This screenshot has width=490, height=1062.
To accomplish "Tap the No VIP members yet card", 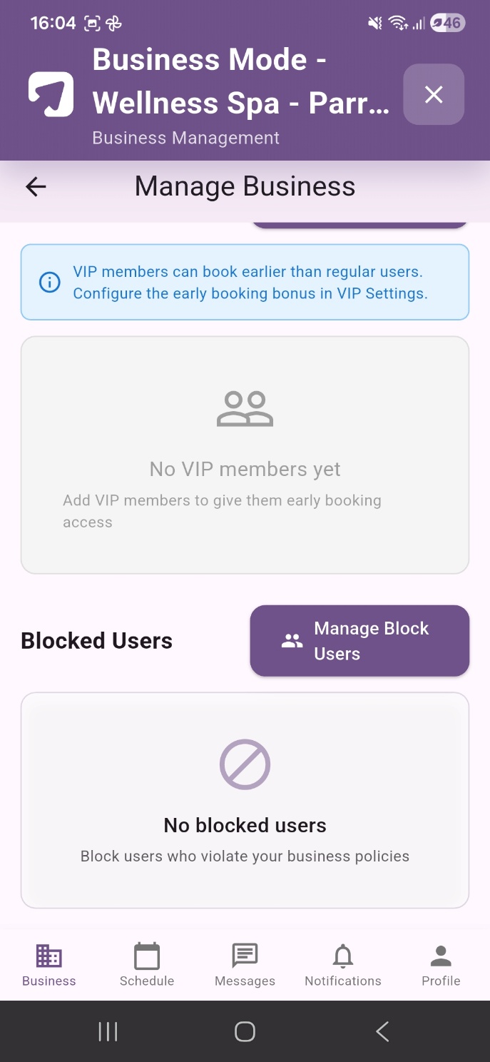I will 245,455.
